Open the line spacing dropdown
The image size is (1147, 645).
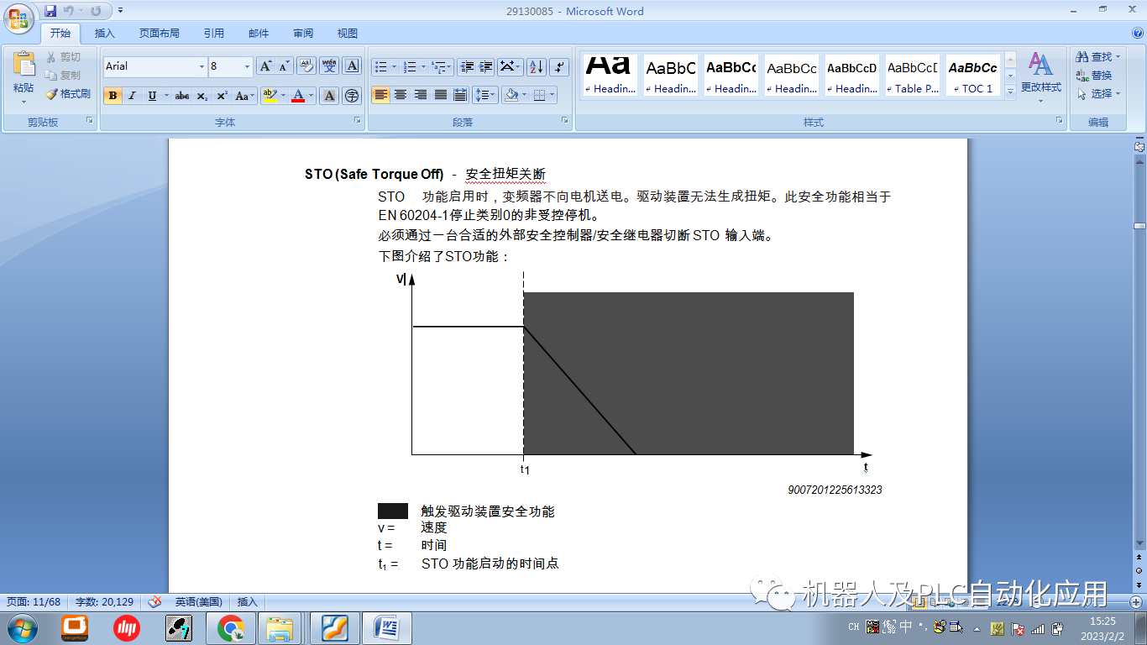tap(484, 93)
